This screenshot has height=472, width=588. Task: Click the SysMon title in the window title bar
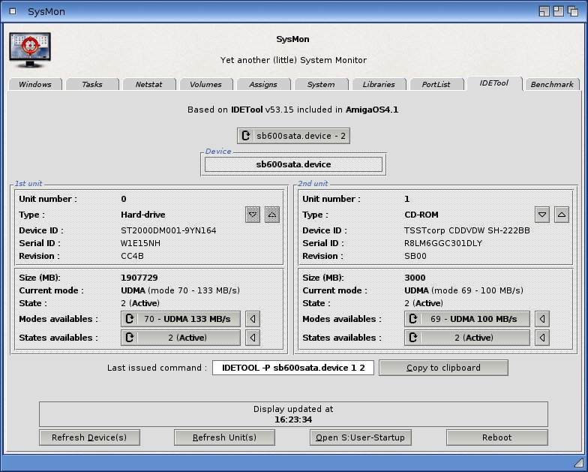(x=46, y=12)
